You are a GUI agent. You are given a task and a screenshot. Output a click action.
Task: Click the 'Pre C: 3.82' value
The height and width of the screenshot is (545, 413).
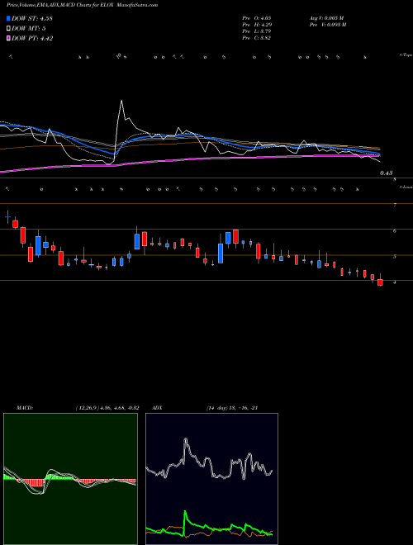pyautogui.click(x=257, y=38)
